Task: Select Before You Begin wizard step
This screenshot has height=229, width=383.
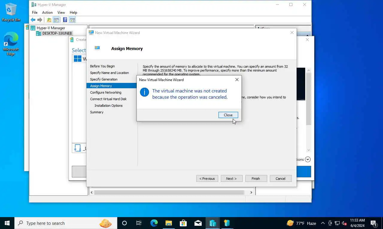Action: pos(102,66)
